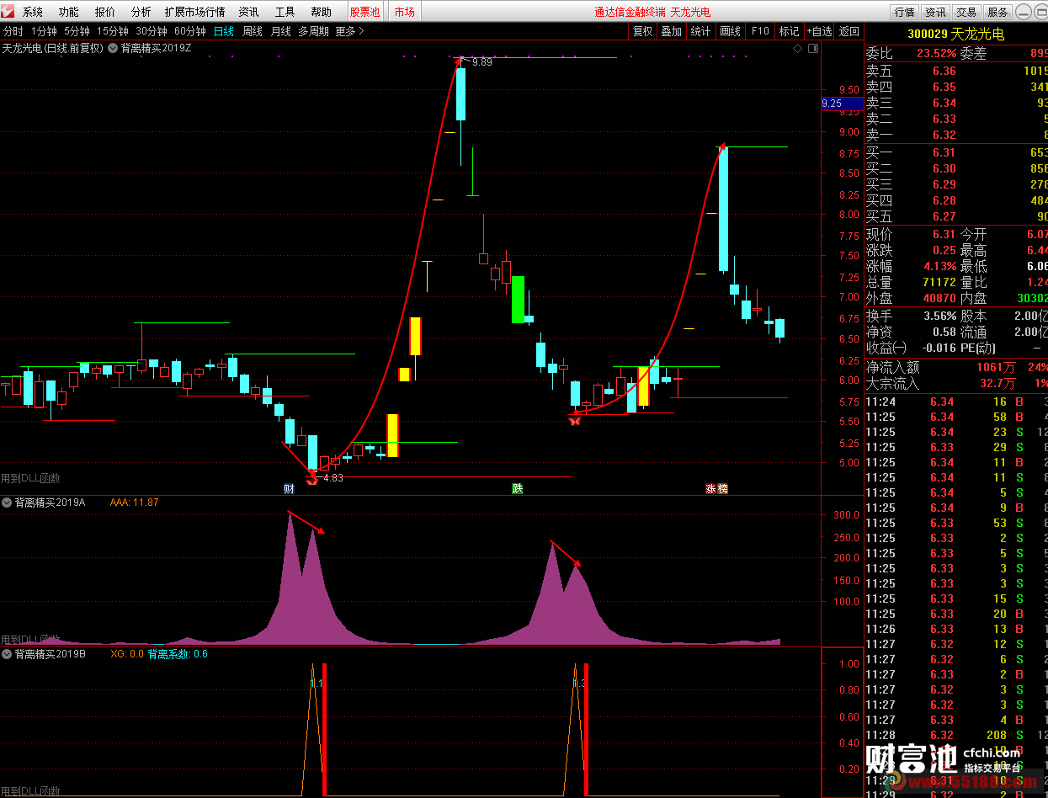The width and height of the screenshot is (1048, 798).
Task: Open 多周期 multi-period view
Action: [x=313, y=31]
